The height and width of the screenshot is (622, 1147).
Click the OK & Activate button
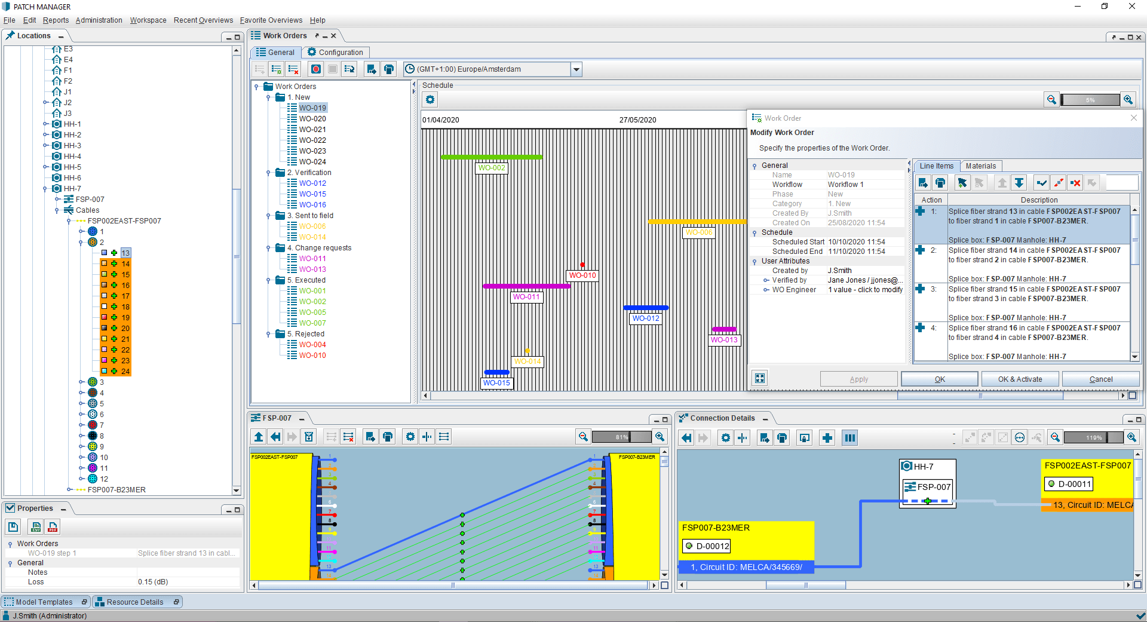[1020, 379]
